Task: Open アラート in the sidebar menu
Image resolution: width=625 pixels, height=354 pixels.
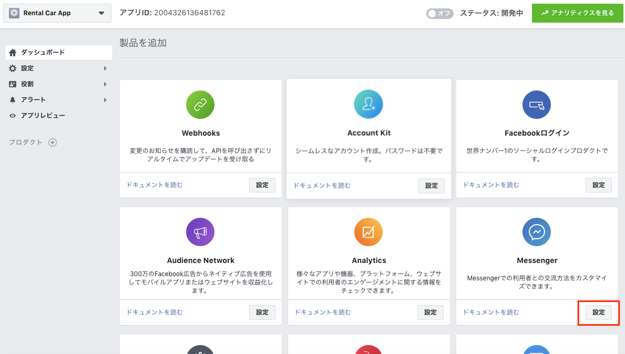Action: [58, 99]
